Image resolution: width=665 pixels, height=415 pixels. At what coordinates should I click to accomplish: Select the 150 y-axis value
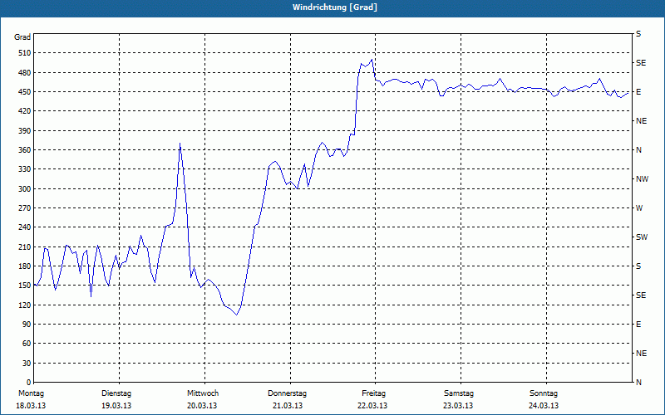point(25,286)
